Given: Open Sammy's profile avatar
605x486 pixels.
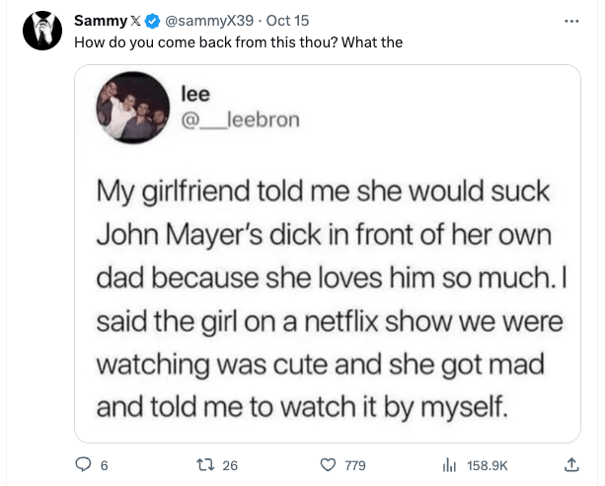Looking at the screenshot, I should pyautogui.click(x=42, y=31).
